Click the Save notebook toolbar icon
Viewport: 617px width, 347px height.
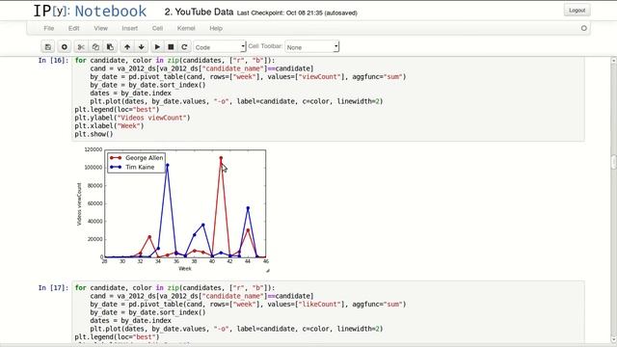click(48, 47)
